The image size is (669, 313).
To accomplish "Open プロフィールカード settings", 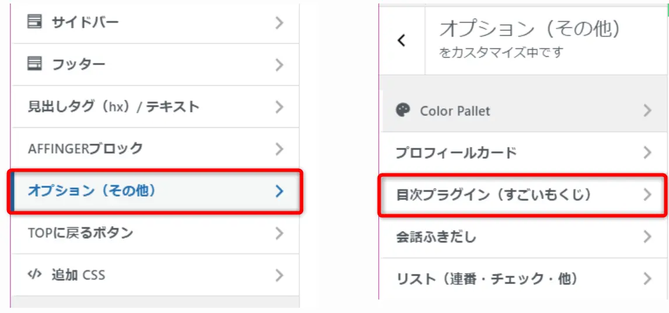I will (x=456, y=153).
